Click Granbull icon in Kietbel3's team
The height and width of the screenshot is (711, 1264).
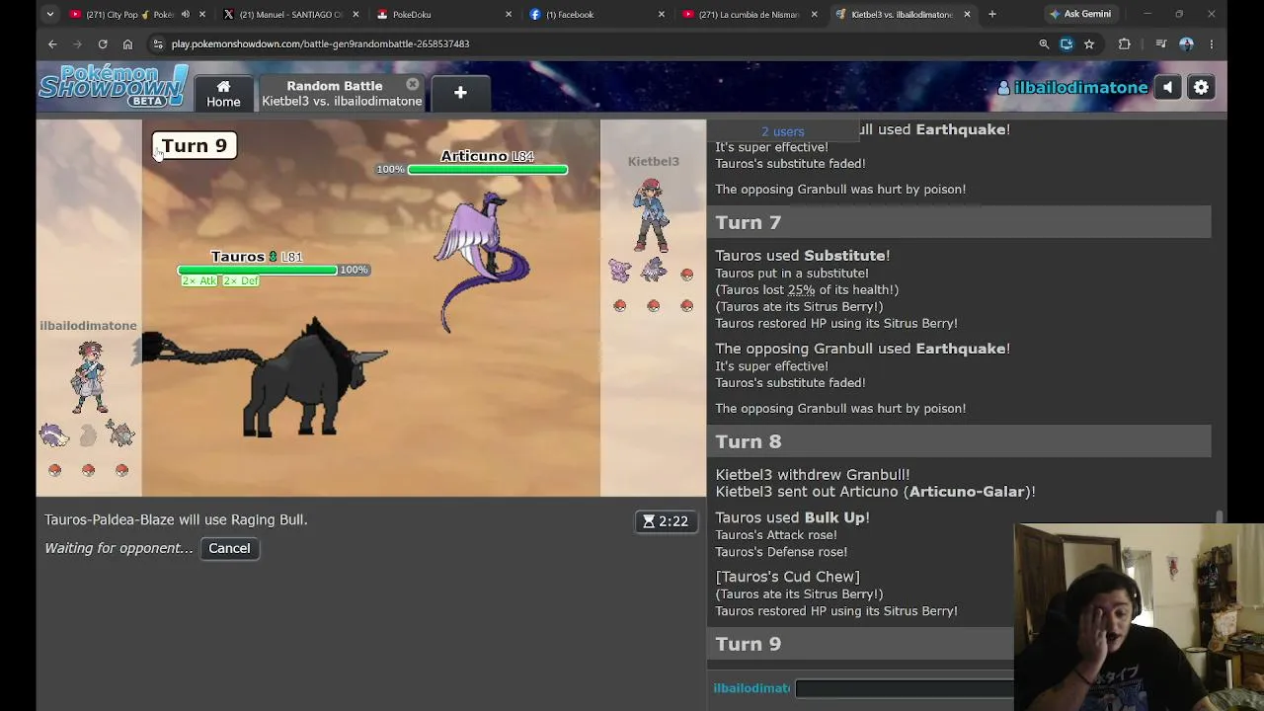pyautogui.click(x=619, y=269)
